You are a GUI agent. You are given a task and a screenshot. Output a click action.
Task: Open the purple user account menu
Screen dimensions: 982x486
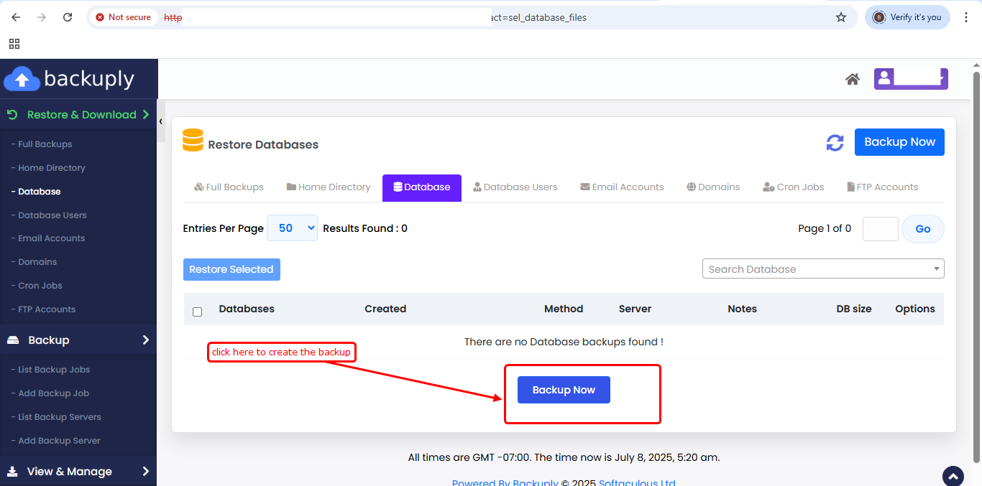(911, 79)
